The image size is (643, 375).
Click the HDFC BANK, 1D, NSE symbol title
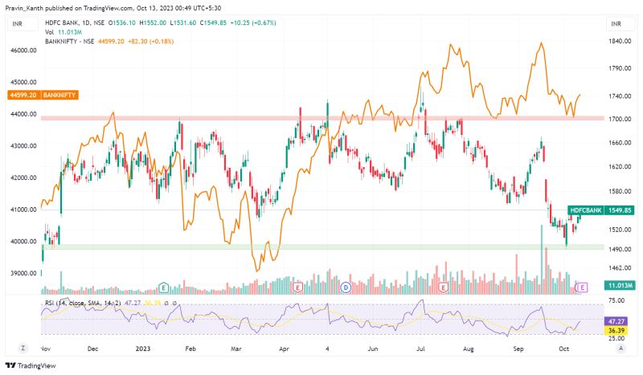[75, 23]
